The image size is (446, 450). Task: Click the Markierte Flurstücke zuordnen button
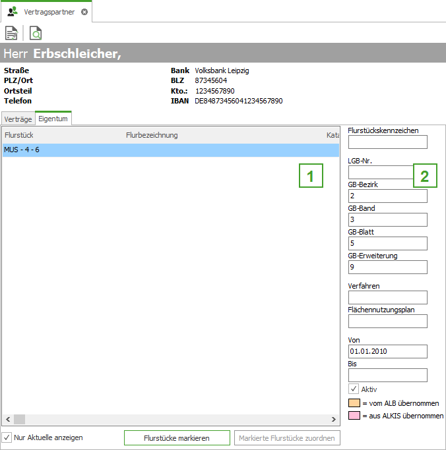287,438
